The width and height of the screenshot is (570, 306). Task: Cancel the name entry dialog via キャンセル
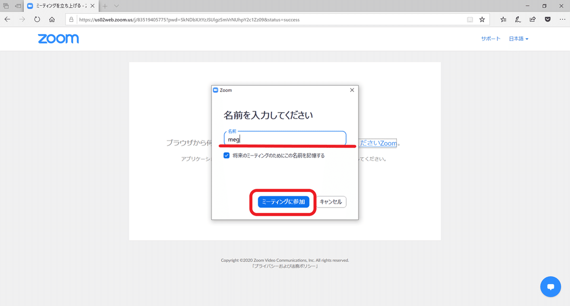coord(332,201)
